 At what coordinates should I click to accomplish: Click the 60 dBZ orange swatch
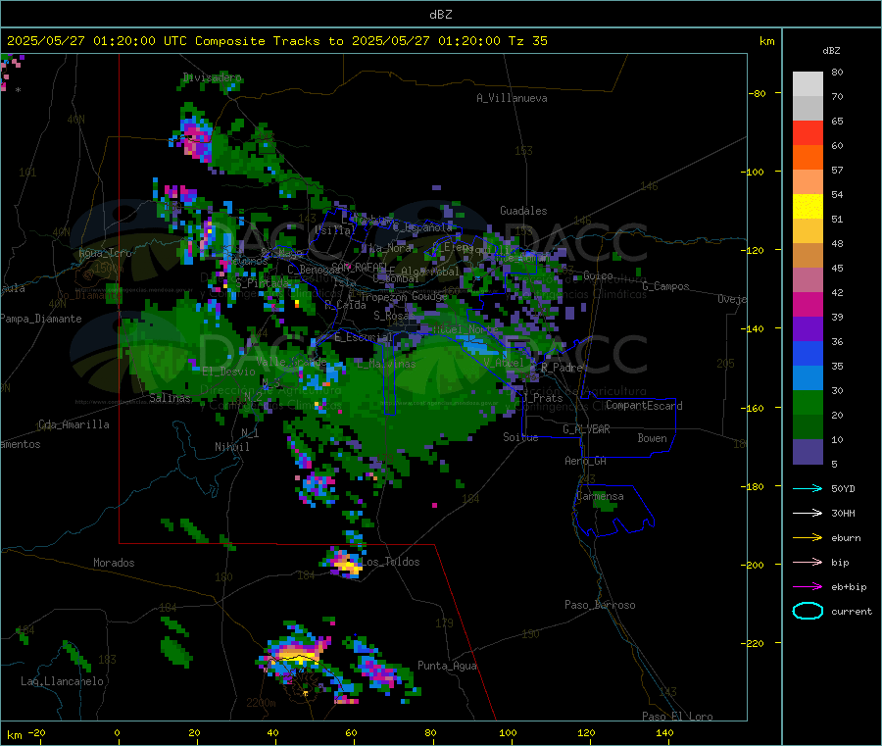(x=808, y=158)
